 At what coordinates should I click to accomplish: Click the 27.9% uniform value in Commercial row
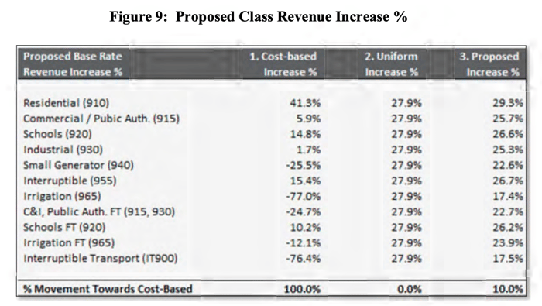[406, 119]
